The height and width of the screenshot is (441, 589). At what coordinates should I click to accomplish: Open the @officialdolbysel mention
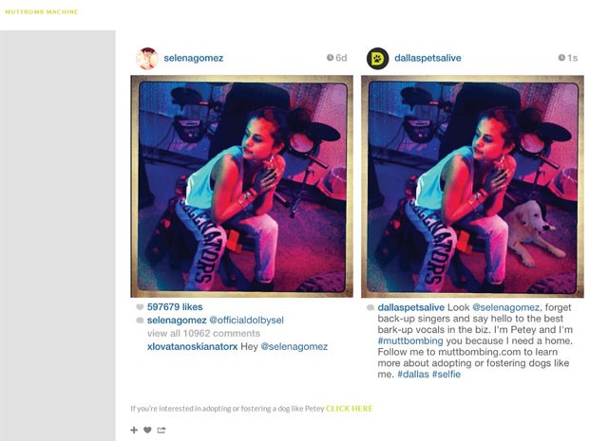coord(246,321)
